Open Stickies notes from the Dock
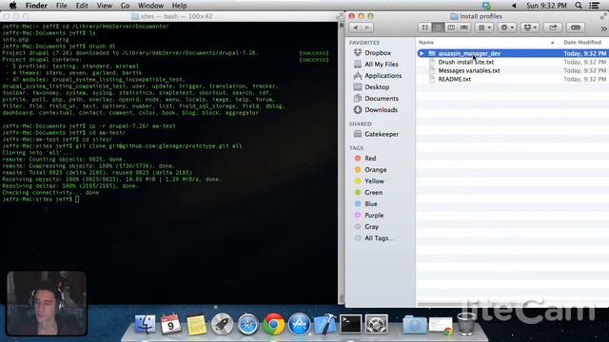This screenshot has height=342, width=609. [x=197, y=325]
